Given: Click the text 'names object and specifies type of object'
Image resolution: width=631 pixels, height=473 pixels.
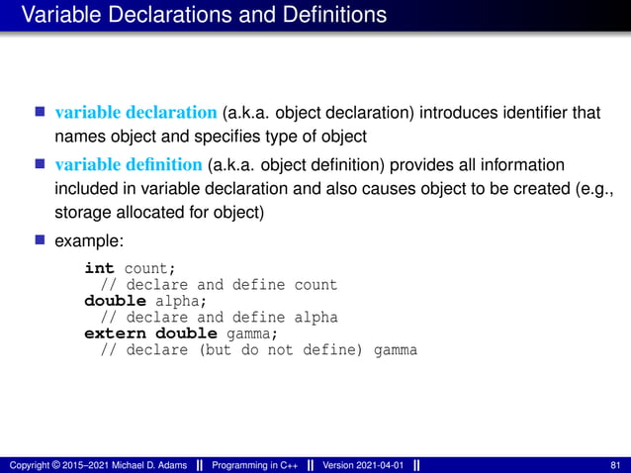Looking at the screenshot, I should pos(211,137).
